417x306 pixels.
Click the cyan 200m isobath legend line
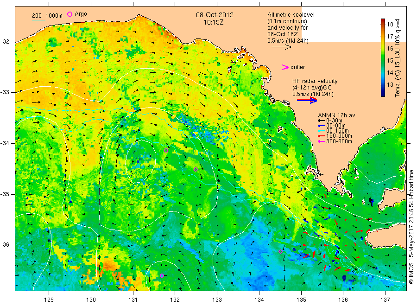(x=38, y=20)
